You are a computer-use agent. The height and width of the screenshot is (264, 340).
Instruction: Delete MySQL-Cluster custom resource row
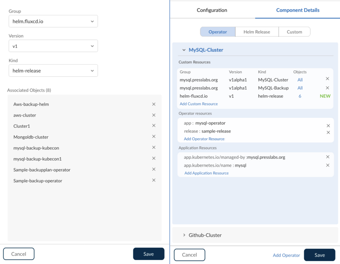(327, 79)
